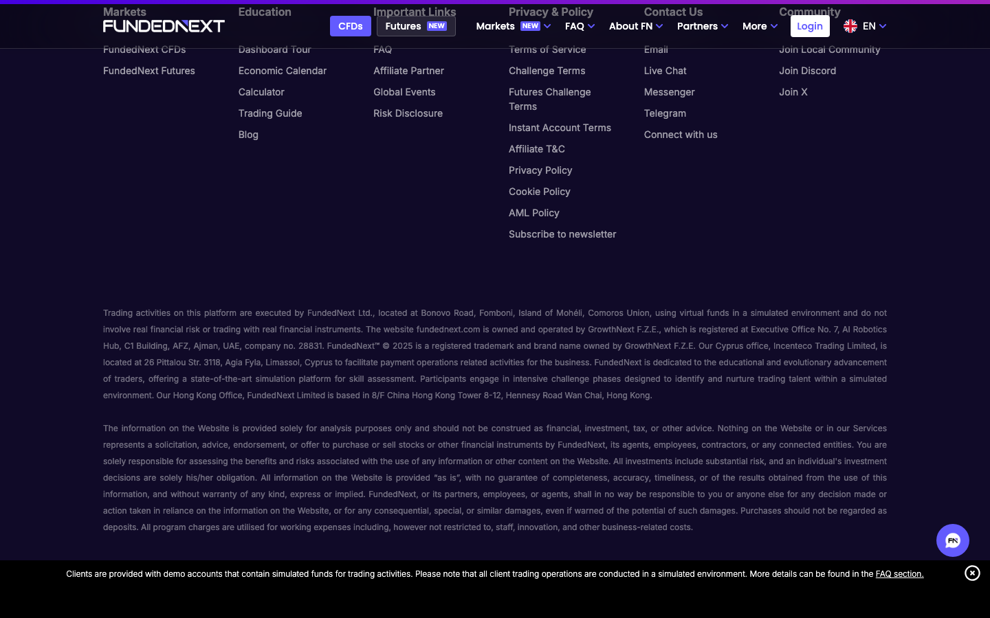Go to Affiliate Partner page
Screen dimensions: 990x618
click(408, 71)
